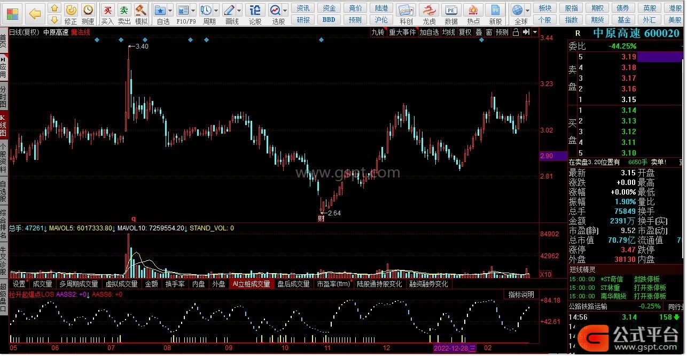
Task: Expand the 周期 period dropdown arrow
Action: pyautogui.click(x=216, y=10)
